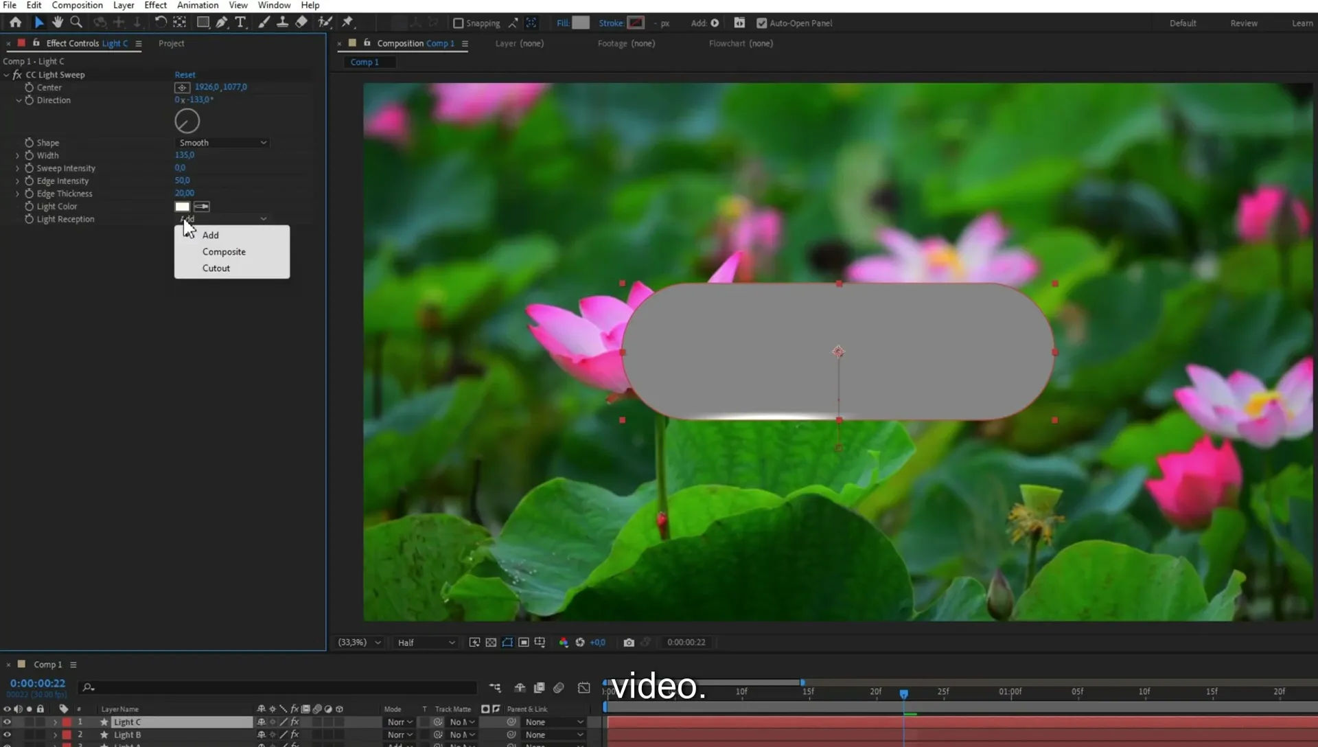Hide the Light C layer eye toggle
The height and width of the screenshot is (747, 1318).
pos(7,722)
